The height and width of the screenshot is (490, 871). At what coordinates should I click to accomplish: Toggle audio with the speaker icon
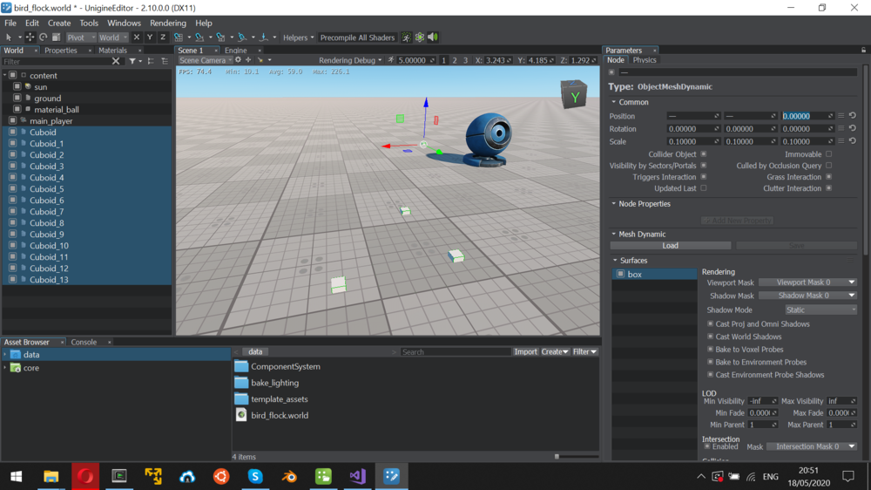point(433,37)
